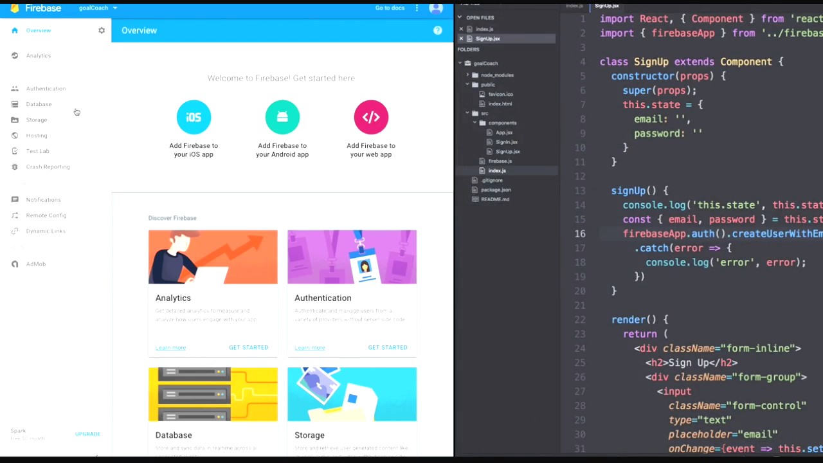823x463 pixels.
Task: Open Overview home icon in sidebar
Action: [15, 30]
